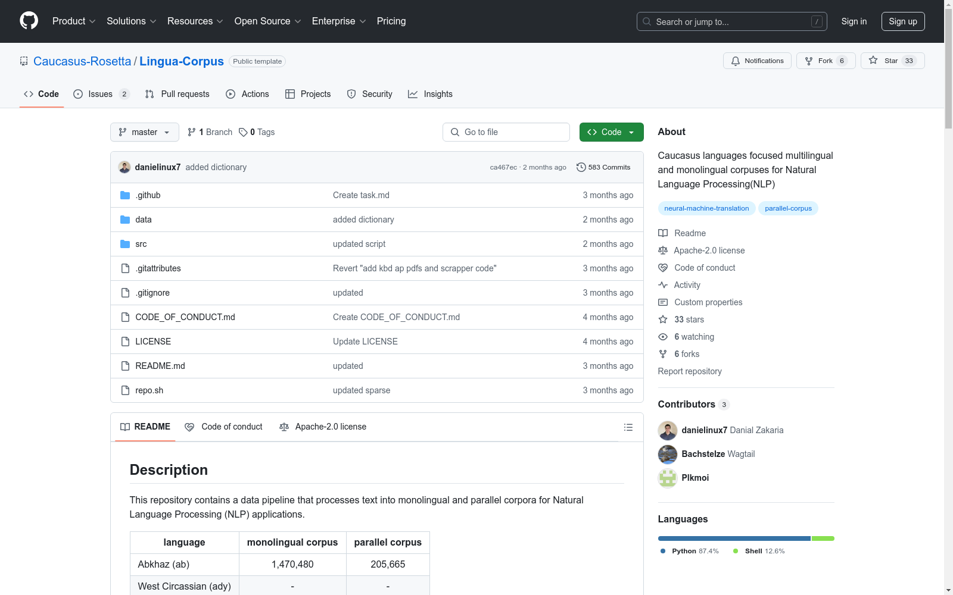Click the commit history clock icon
This screenshot has height=595, width=953.
click(x=581, y=167)
